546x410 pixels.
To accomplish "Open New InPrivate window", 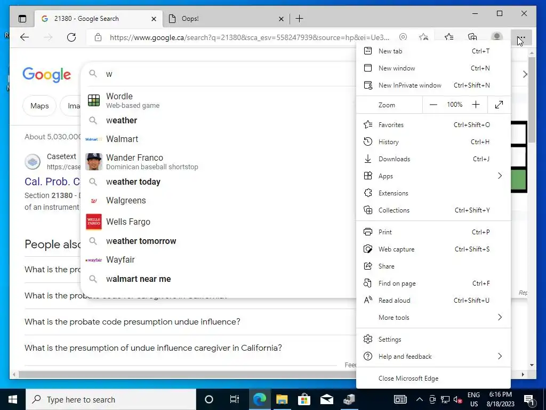I will tap(433, 85).
